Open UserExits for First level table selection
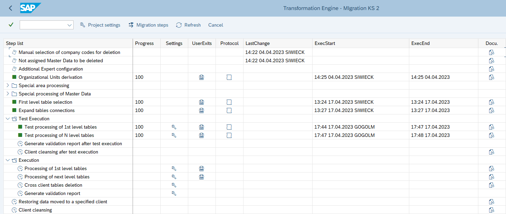 tap(202, 102)
